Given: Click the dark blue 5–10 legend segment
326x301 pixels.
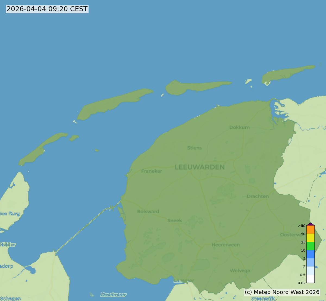Looking at the screenshot, I should 310,255.
